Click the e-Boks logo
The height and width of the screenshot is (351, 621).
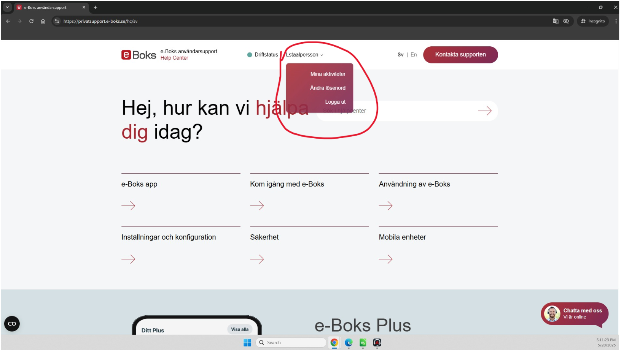(139, 55)
